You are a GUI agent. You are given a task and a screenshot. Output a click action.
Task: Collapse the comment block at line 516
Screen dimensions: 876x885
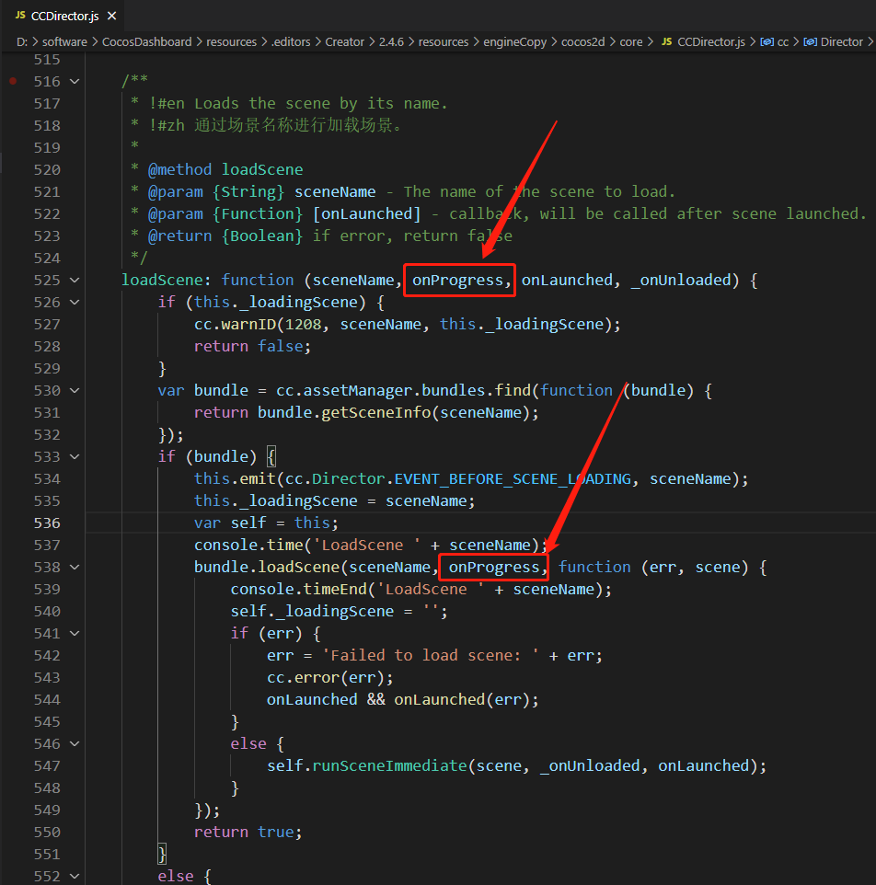pos(75,81)
